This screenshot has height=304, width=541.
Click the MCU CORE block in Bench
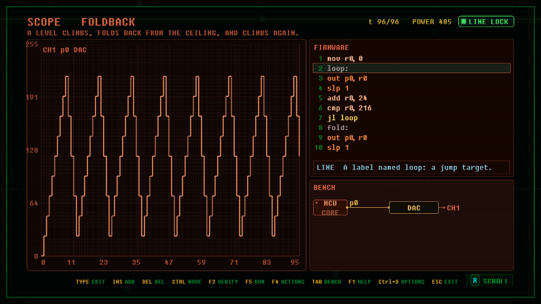coord(330,208)
